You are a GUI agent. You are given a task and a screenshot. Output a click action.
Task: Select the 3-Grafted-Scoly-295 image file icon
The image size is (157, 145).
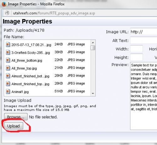tap(8, 52)
